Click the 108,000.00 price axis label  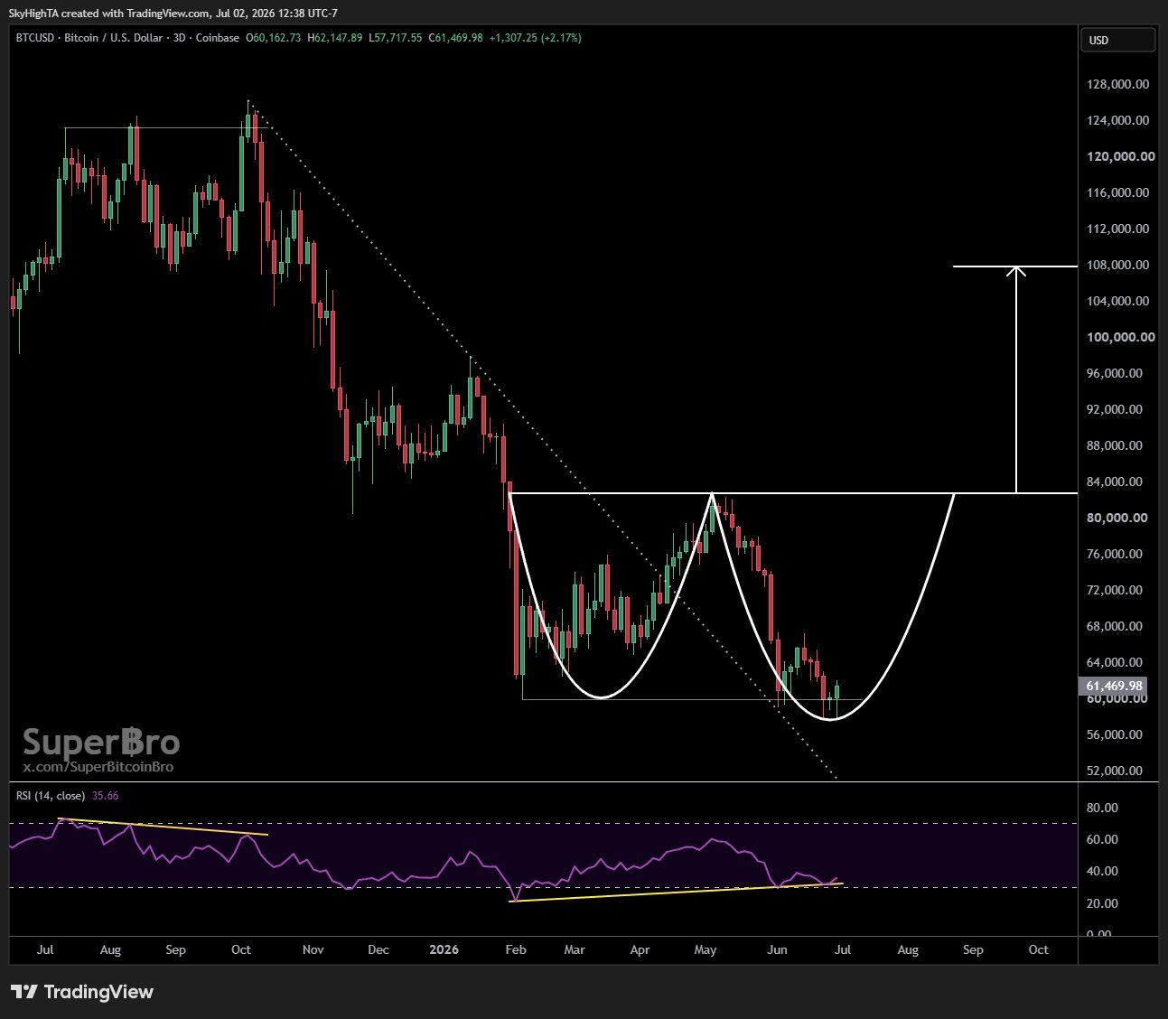(1118, 265)
